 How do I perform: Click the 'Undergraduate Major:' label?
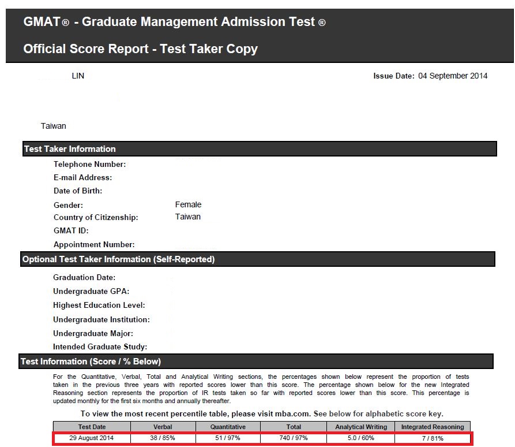(93, 334)
